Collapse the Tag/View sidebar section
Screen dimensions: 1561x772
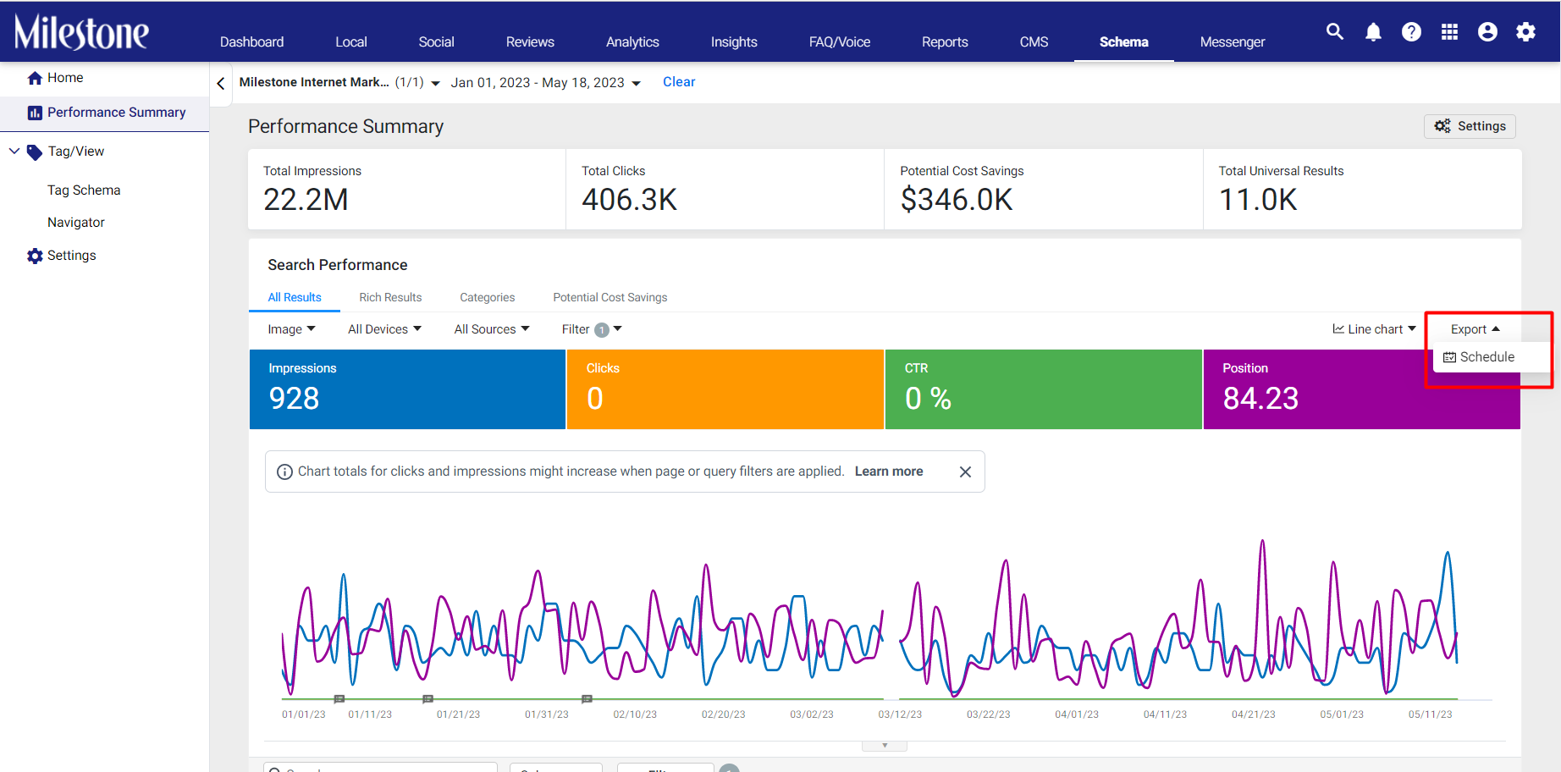pyautogui.click(x=14, y=152)
